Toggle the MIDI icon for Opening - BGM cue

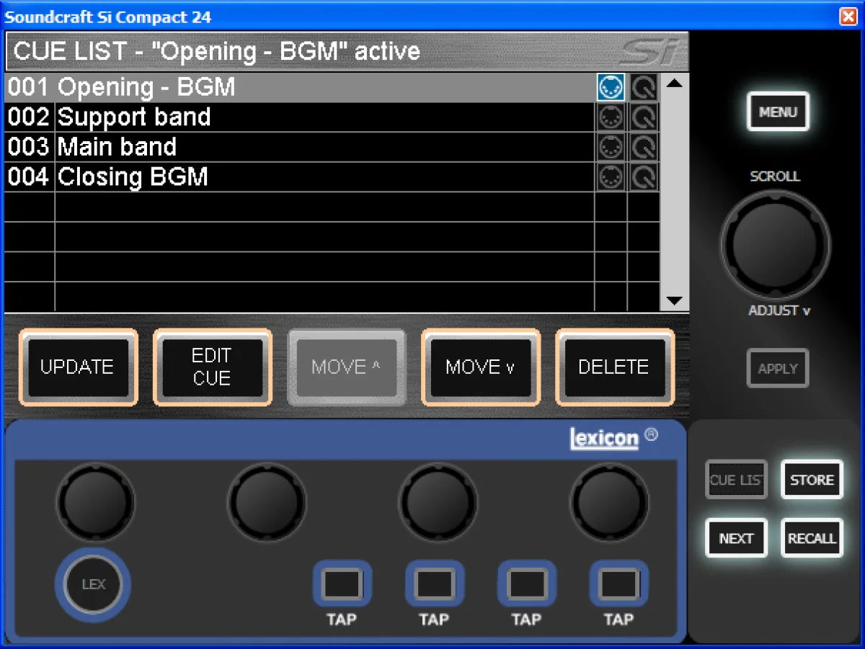point(611,87)
